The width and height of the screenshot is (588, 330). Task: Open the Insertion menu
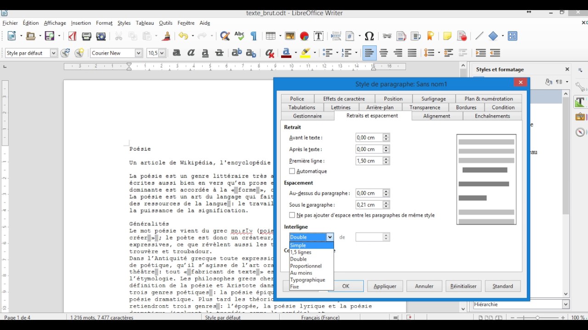coord(81,23)
